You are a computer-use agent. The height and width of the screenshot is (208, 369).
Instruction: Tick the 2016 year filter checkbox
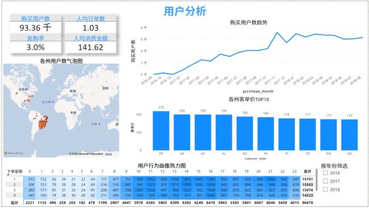pyautogui.click(x=325, y=173)
